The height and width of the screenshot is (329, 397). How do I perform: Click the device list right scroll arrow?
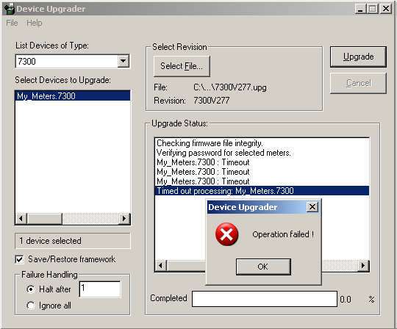click(x=124, y=218)
